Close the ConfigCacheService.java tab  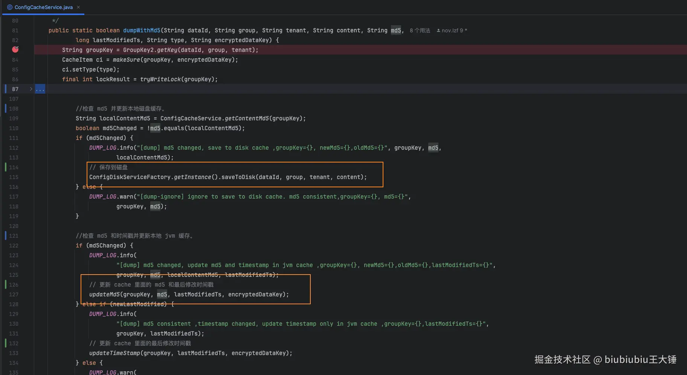pyautogui.click(x=78, y=7)
